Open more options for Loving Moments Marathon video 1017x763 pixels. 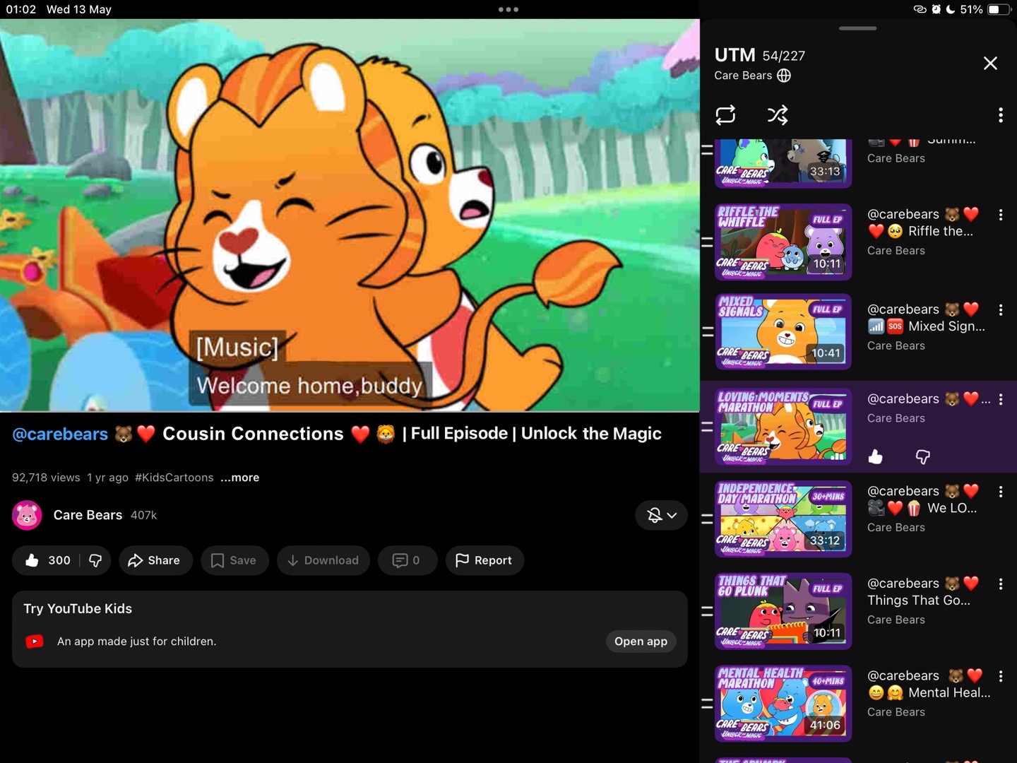pos(1001,400)
